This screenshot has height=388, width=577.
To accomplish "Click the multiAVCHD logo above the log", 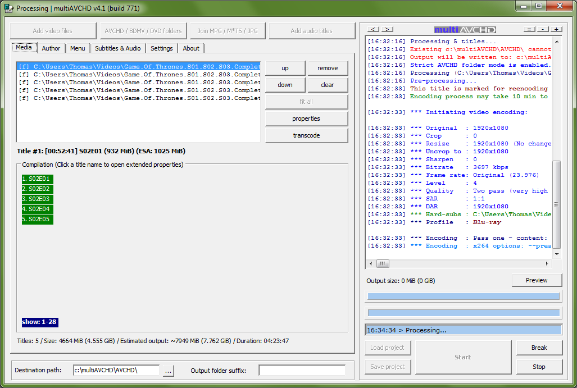I will click(464, 30).
